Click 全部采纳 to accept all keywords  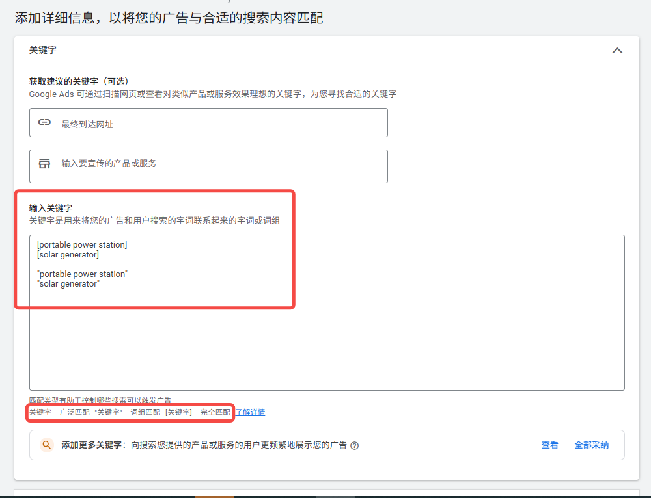click(x=591, y=445)
